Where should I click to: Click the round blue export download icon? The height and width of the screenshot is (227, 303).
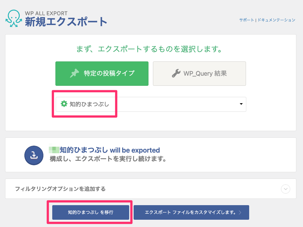pyautogui.click(x=34, y=155)
